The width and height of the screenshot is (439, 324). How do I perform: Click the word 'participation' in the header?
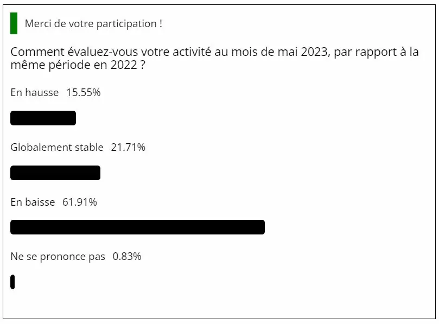126,24
